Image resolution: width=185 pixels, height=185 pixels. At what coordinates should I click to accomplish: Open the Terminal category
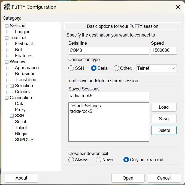(x=18, y=38)
